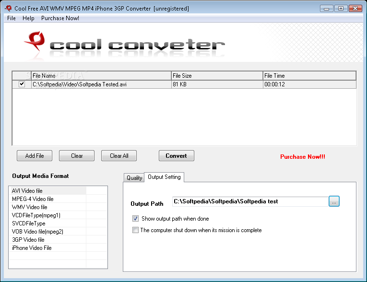Close the converter window
367x282 pixels.
(x=355, y=9)
